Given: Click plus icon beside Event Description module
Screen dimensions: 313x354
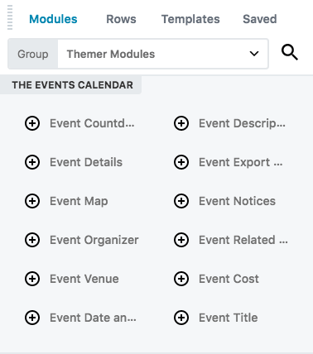Looking at the screenshot, I should click(x=181, y=123).
